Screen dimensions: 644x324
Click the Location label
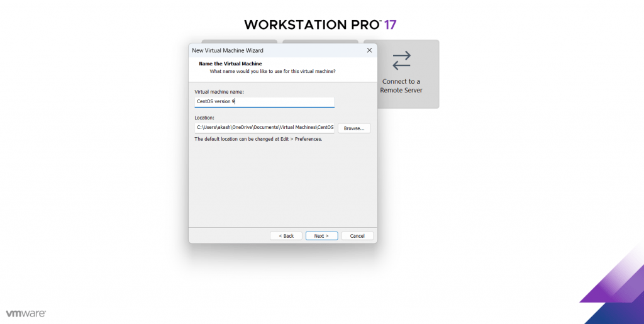pos(204,118)
